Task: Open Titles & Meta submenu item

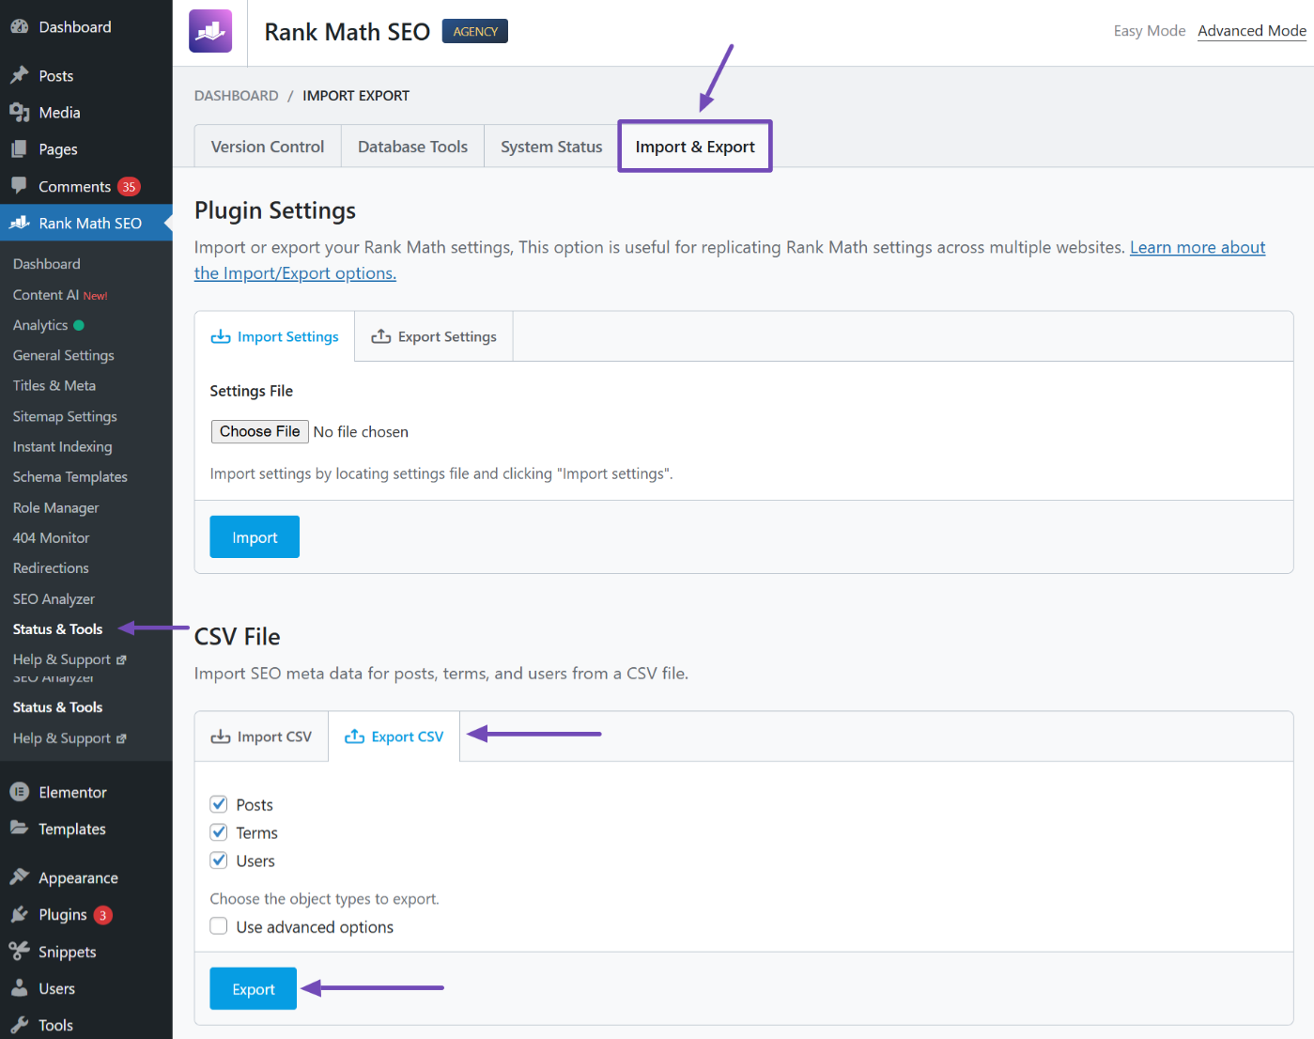Action: (54, 386)
